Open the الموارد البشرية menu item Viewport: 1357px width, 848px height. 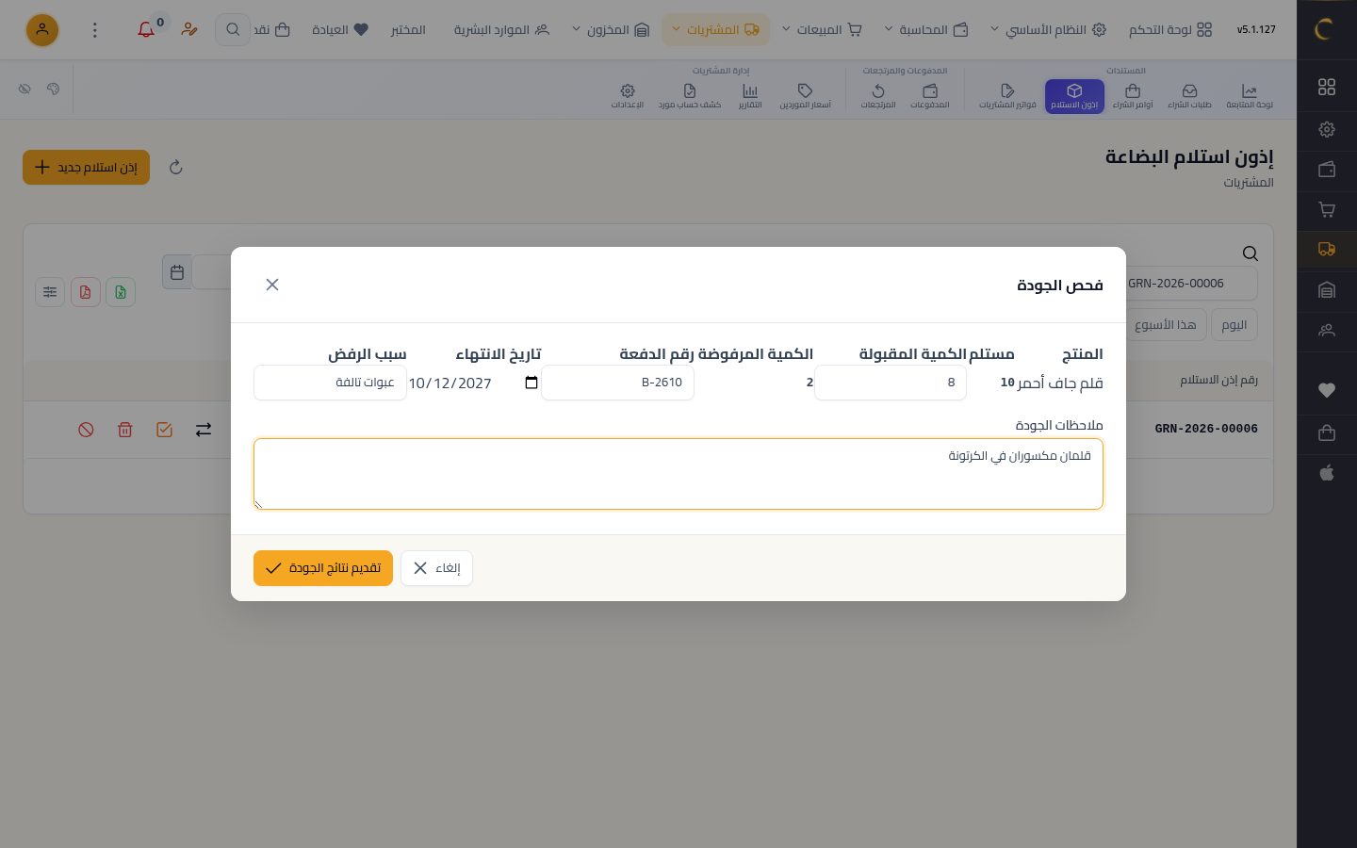click(501, 30)
